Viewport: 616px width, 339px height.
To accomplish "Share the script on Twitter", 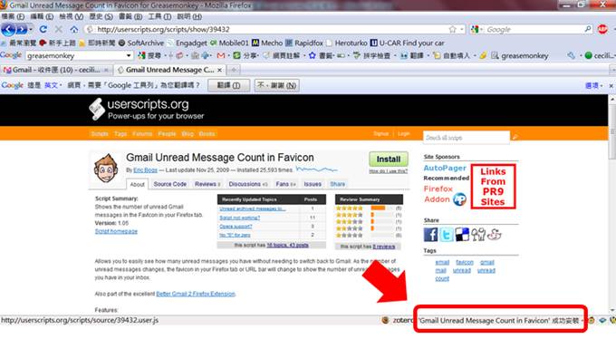I will [x=447, y=235].
